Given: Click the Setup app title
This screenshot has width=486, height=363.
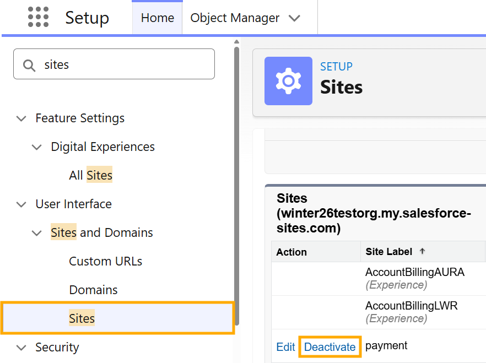Looking at the screenshot, I should tap(87, 18).
